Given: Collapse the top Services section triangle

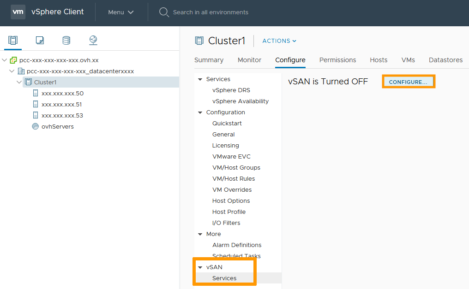Looking at the screenshot, I should (x=200, y=79).
